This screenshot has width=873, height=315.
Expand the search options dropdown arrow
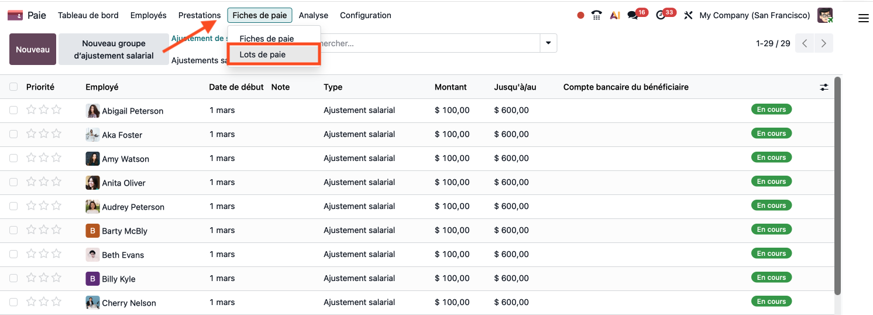coord(548,43)
